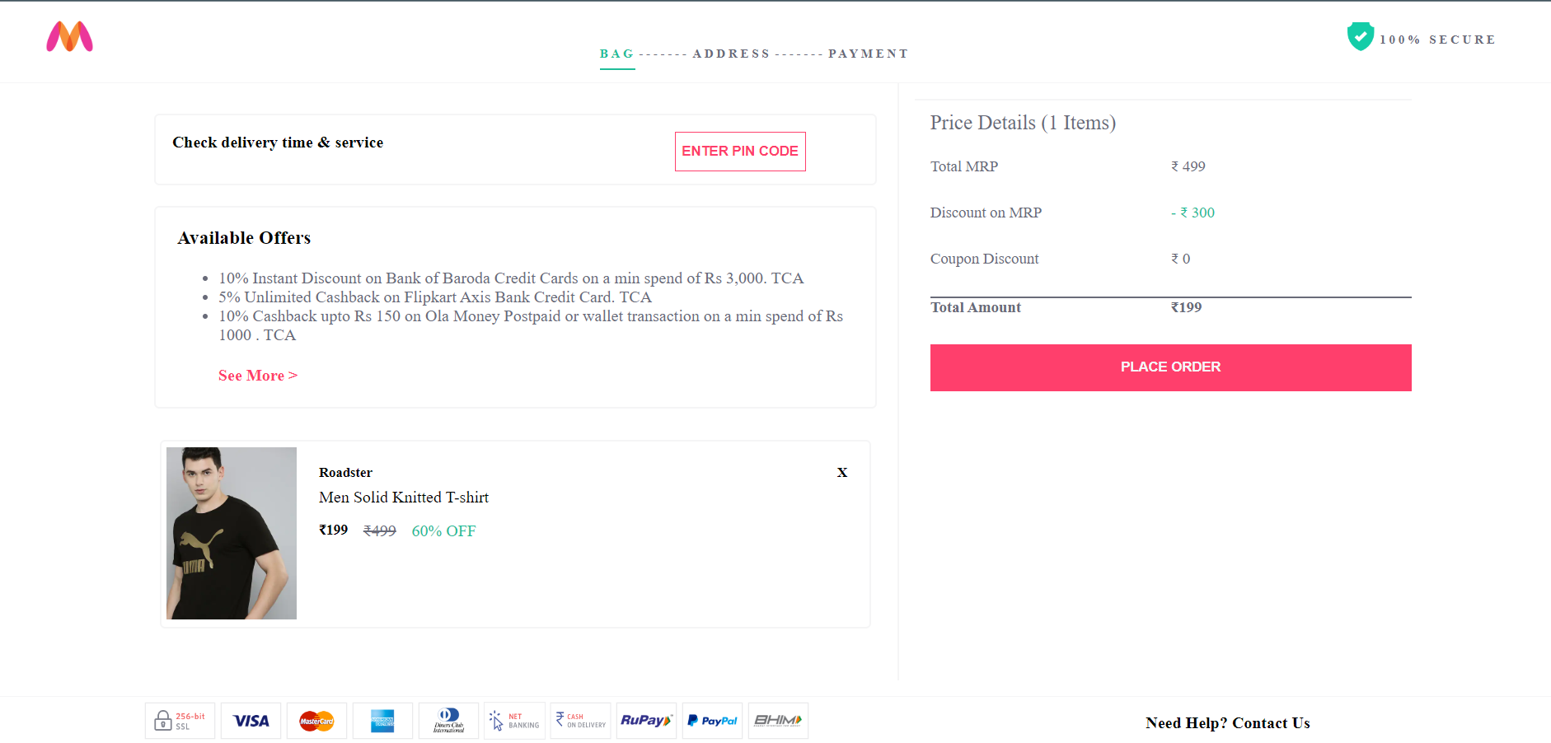Image resolution: width=1551 pixels, height=743 pixels.
Task: Click the Roadster T-shirt product image
Action: coord(231,532)
